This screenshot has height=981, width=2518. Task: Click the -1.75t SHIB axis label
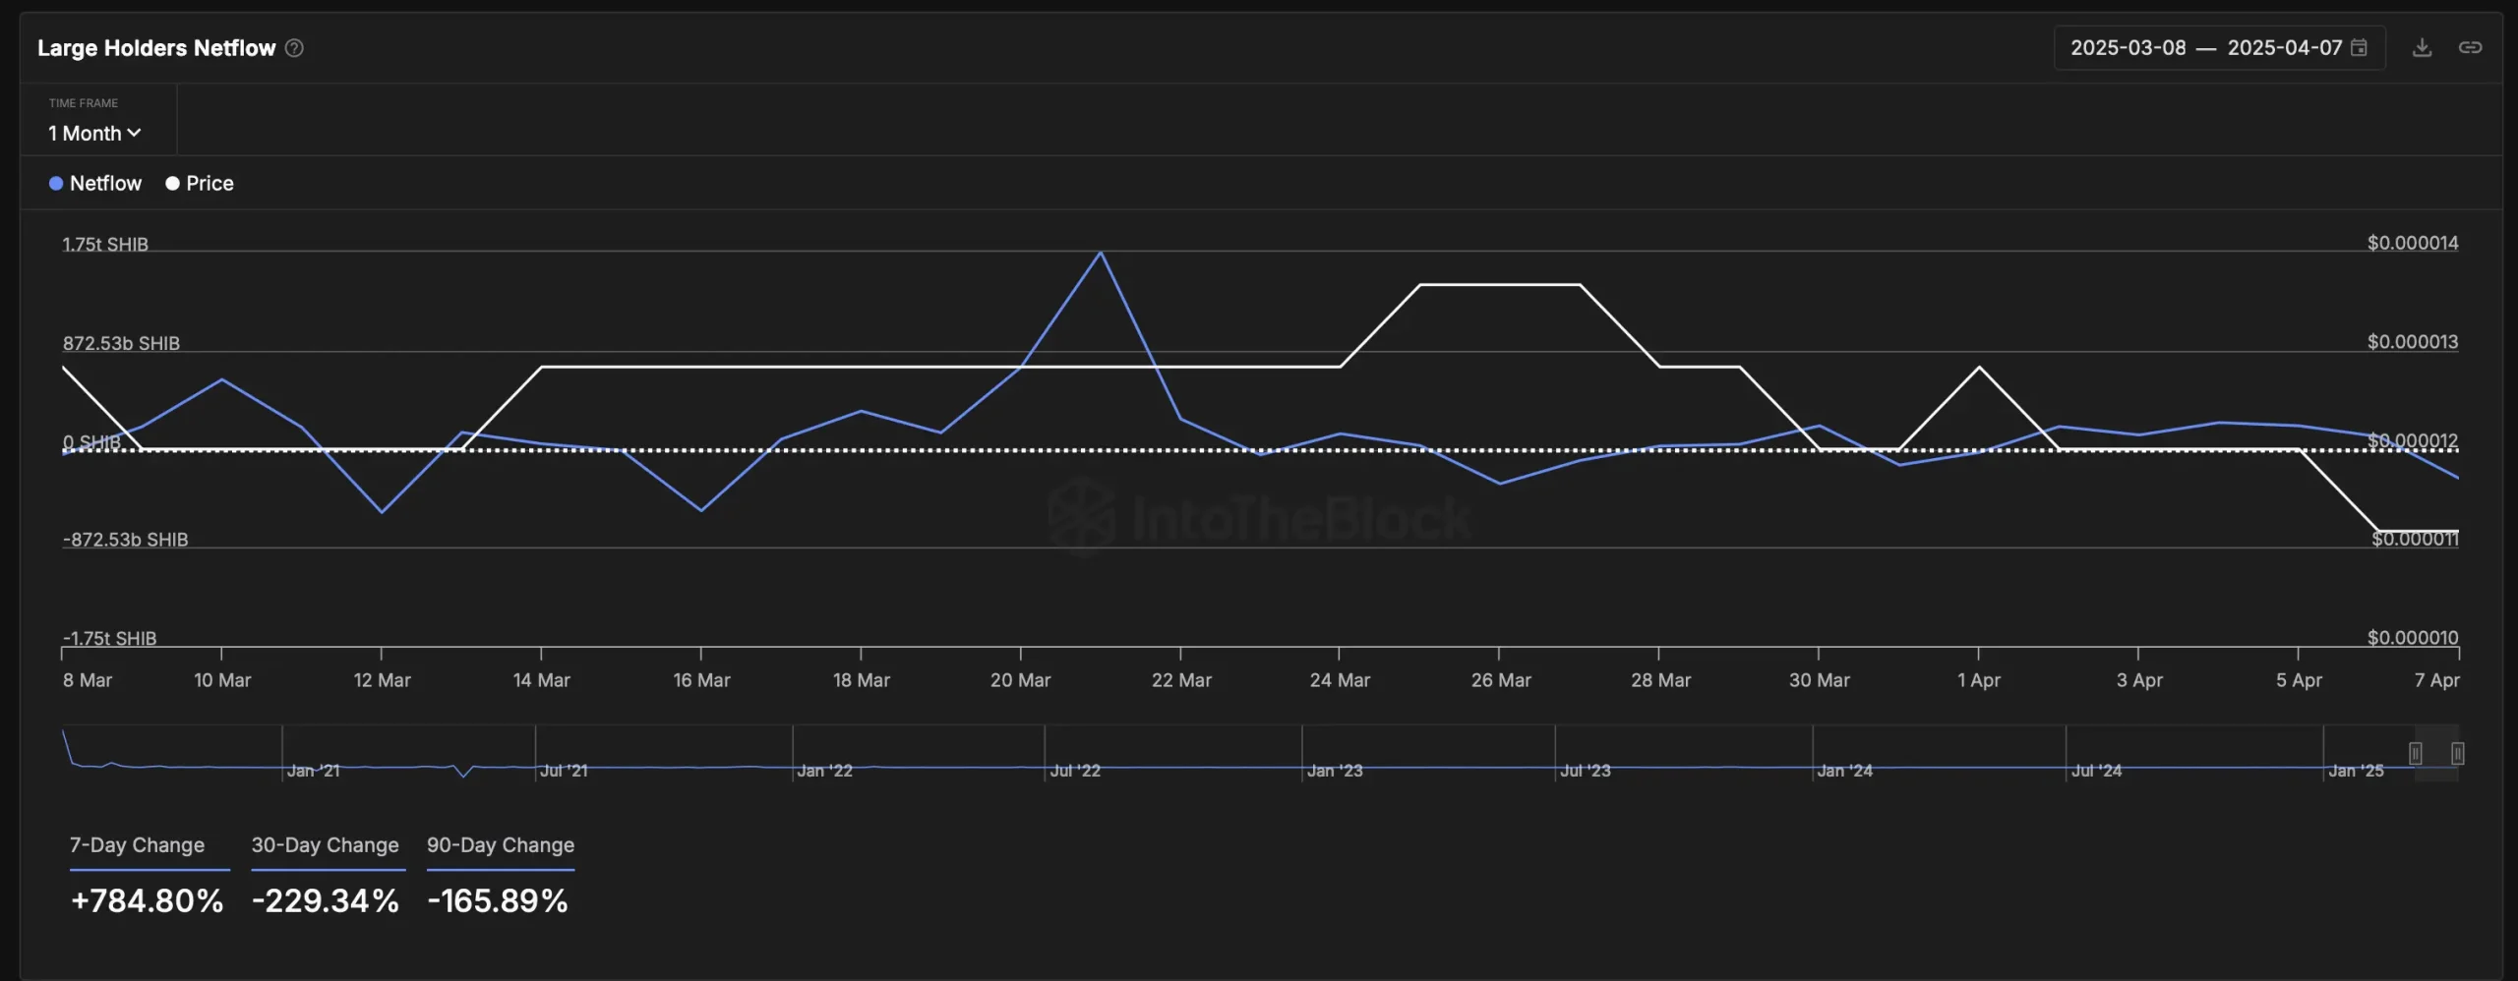[x=109, y=638]
